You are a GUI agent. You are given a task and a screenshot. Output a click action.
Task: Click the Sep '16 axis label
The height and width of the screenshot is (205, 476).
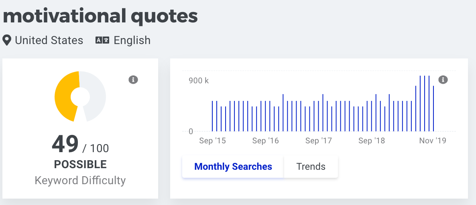[265, 141]
